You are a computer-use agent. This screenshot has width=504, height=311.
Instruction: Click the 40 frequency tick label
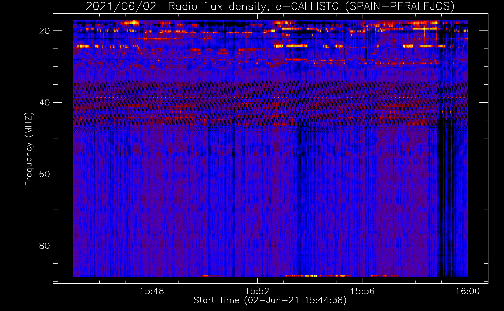click(x=45, y=103)
